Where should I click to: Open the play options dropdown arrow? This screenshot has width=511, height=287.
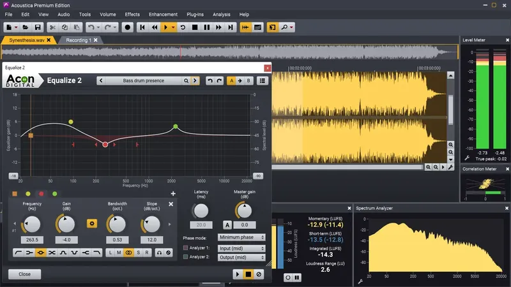point(173,27)
